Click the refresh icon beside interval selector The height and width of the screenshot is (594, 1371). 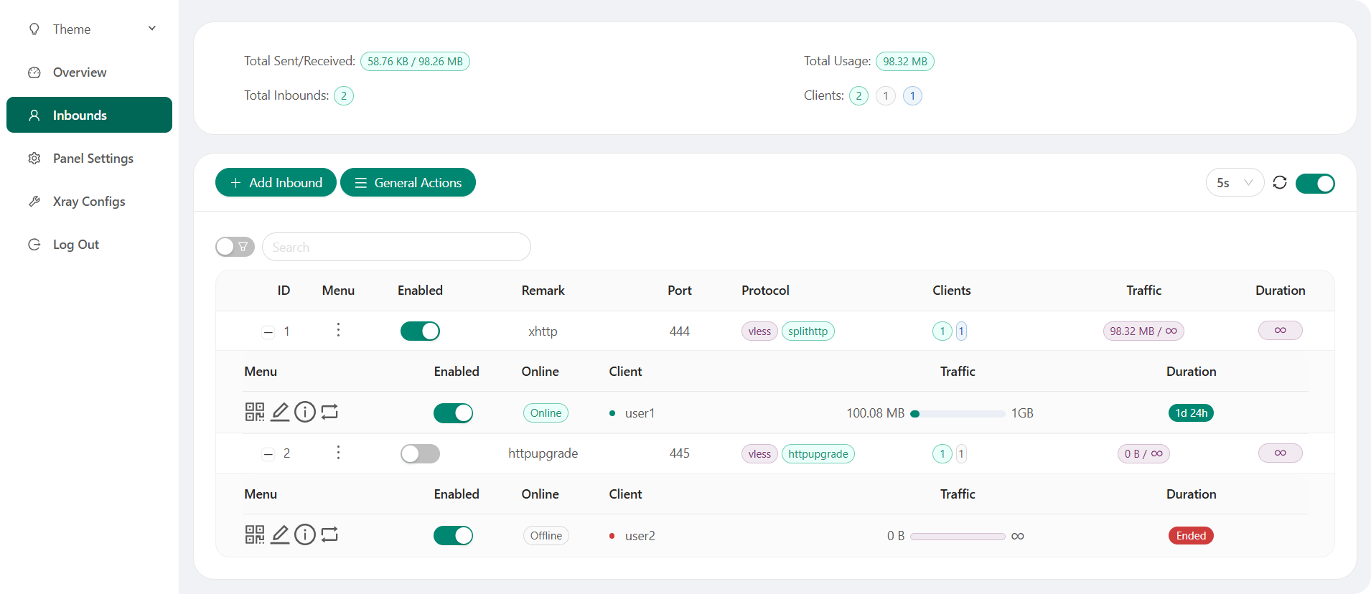pyautogui.click(x=1279, y=183)
